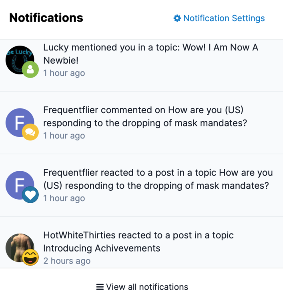The image size is (283, 300).
Task: Click the yellow comment bubble badge
Action: (x=30, y=132)
